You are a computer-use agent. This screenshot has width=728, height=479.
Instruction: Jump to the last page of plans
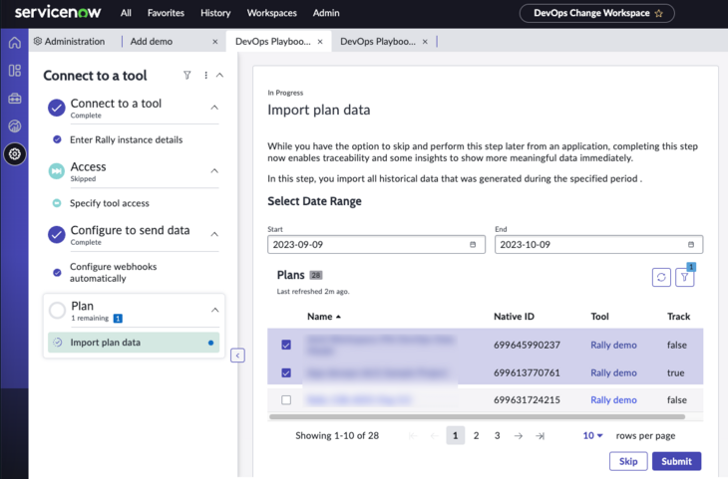[540, 436]
